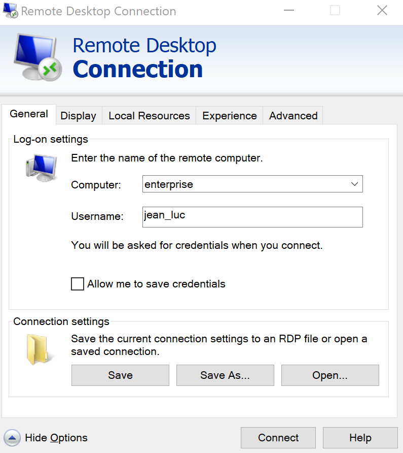The image size is (403, 453).
Task: Click the Save As... button
Action: pos(225,375)
